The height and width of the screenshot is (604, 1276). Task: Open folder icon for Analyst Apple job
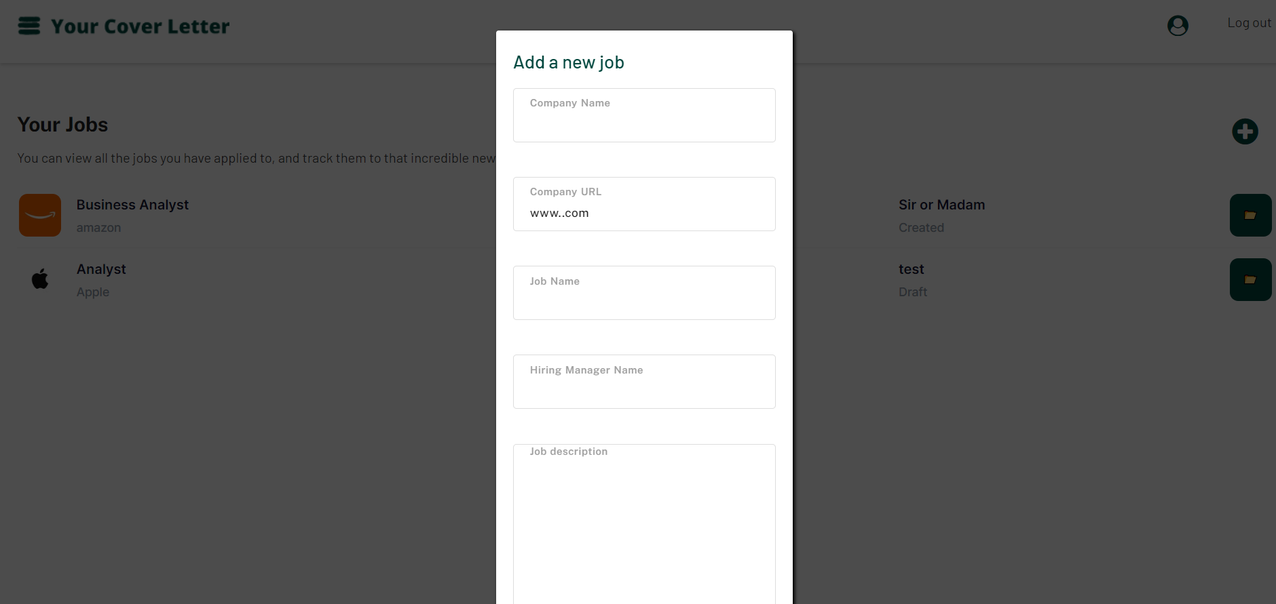point(1250,280)
